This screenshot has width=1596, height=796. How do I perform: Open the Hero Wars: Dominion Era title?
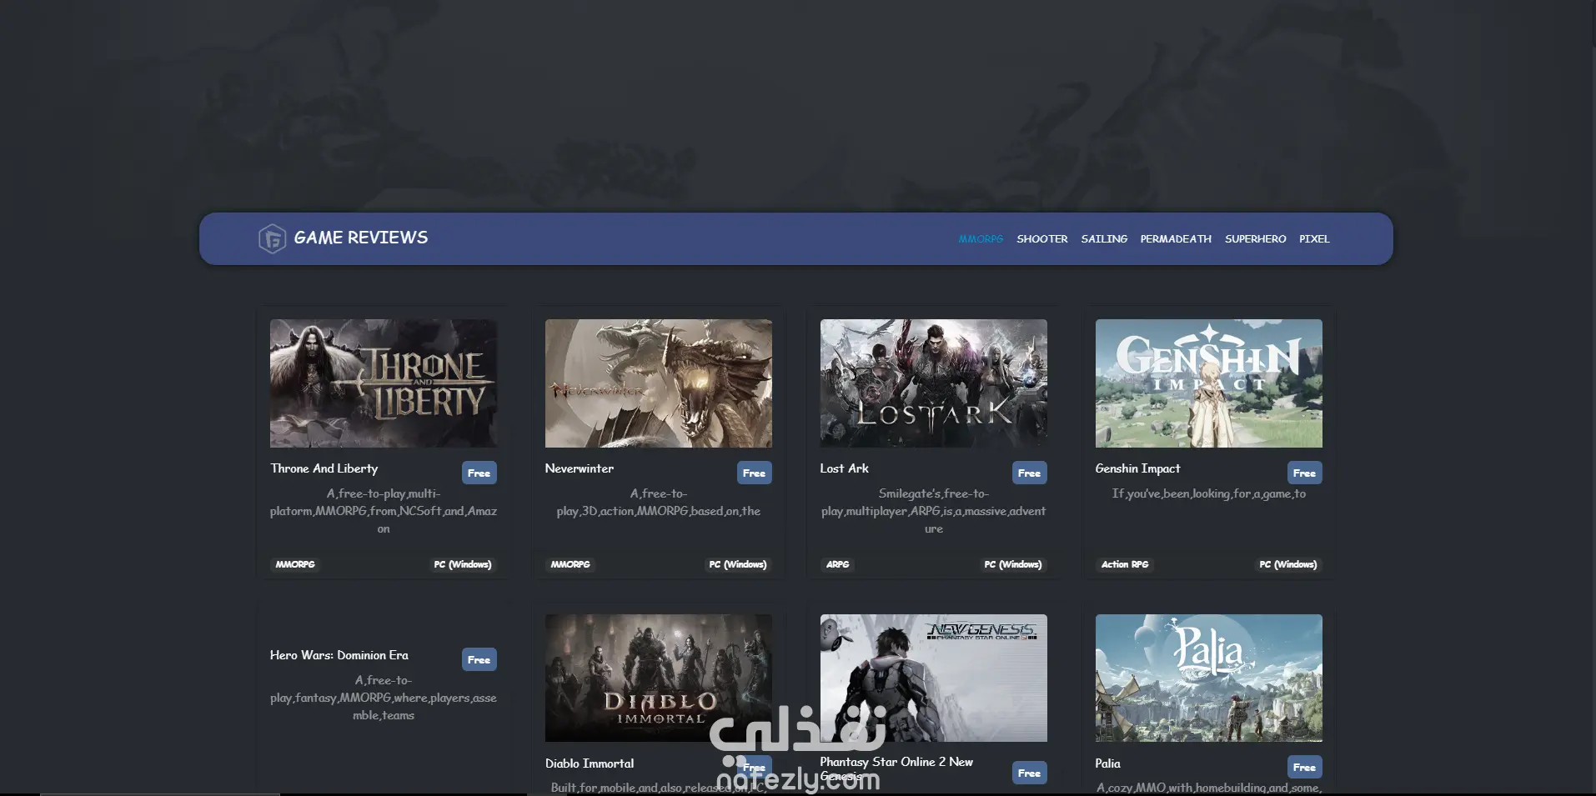(339, 655)
